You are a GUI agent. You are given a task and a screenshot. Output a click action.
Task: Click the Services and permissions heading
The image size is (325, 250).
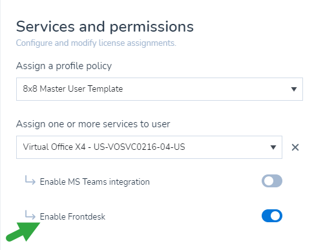pyautogui.click(x=105, y=26)
